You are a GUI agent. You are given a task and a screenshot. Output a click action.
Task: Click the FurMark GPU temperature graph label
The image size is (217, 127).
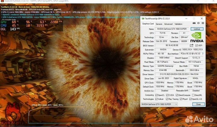coord(47,105)
